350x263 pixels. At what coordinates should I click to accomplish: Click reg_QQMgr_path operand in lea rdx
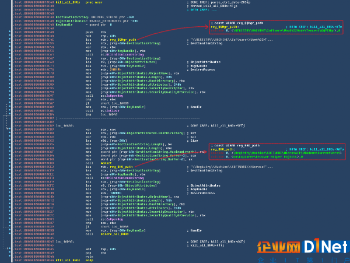tap(123, 40)
